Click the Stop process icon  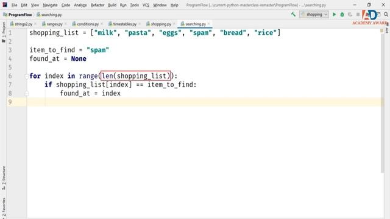[x=358, y=15]
